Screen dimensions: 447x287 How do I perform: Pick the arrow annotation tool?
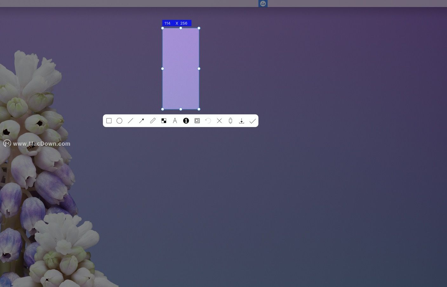click(142, 121)
